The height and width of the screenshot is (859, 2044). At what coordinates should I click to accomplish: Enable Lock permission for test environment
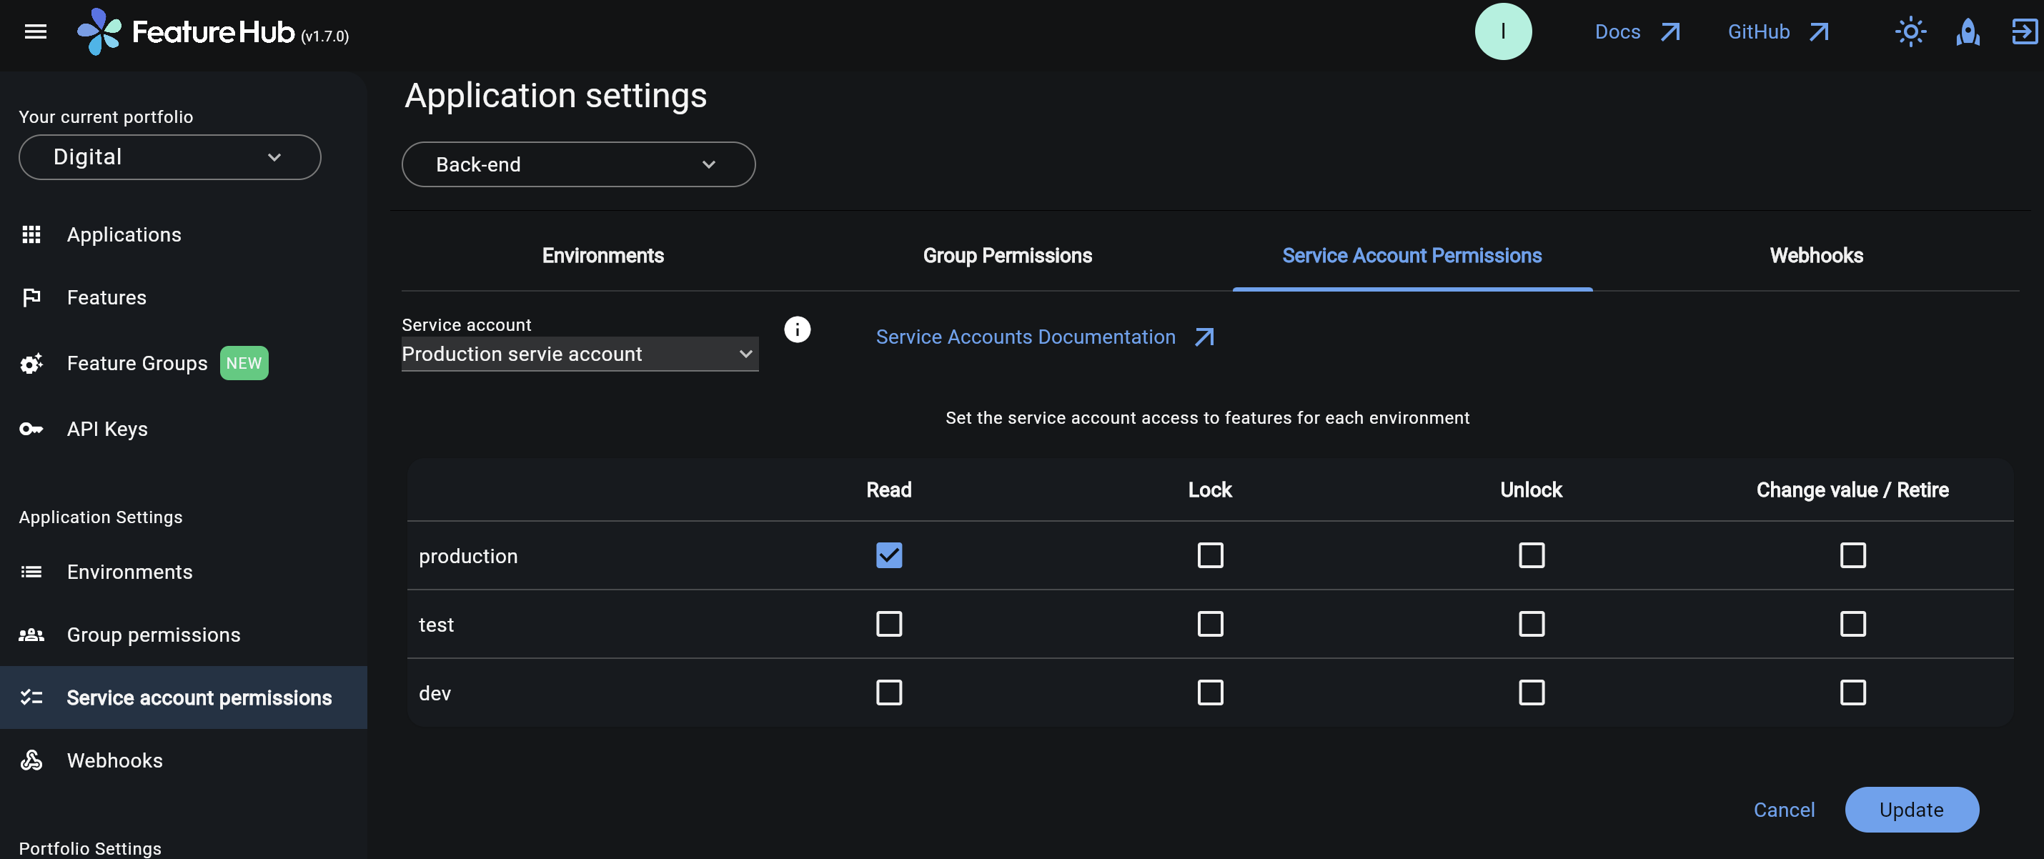click(x=1210, y=624)
